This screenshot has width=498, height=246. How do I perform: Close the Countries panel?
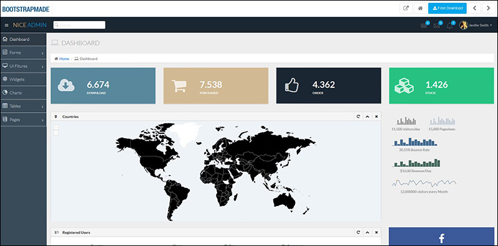[x=377, y=116]
